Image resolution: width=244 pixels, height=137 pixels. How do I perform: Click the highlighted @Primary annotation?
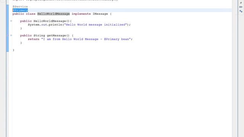[x=20, y=10]
